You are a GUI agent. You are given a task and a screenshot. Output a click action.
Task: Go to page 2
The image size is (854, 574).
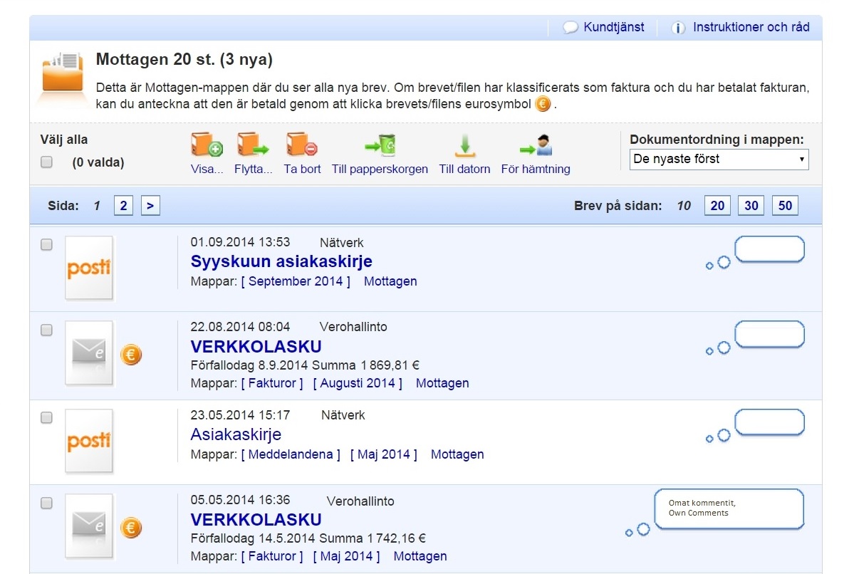(124, 205)
